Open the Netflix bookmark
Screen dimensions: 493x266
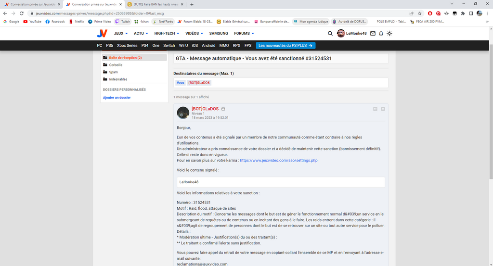[x=77, y=22]
